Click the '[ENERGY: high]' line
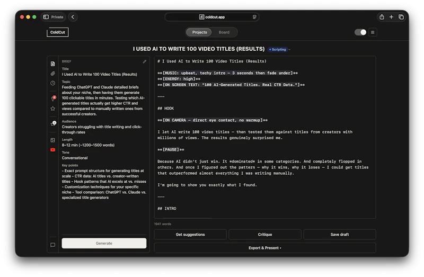This screenshot has width=424, height=277. pos(179,79)
